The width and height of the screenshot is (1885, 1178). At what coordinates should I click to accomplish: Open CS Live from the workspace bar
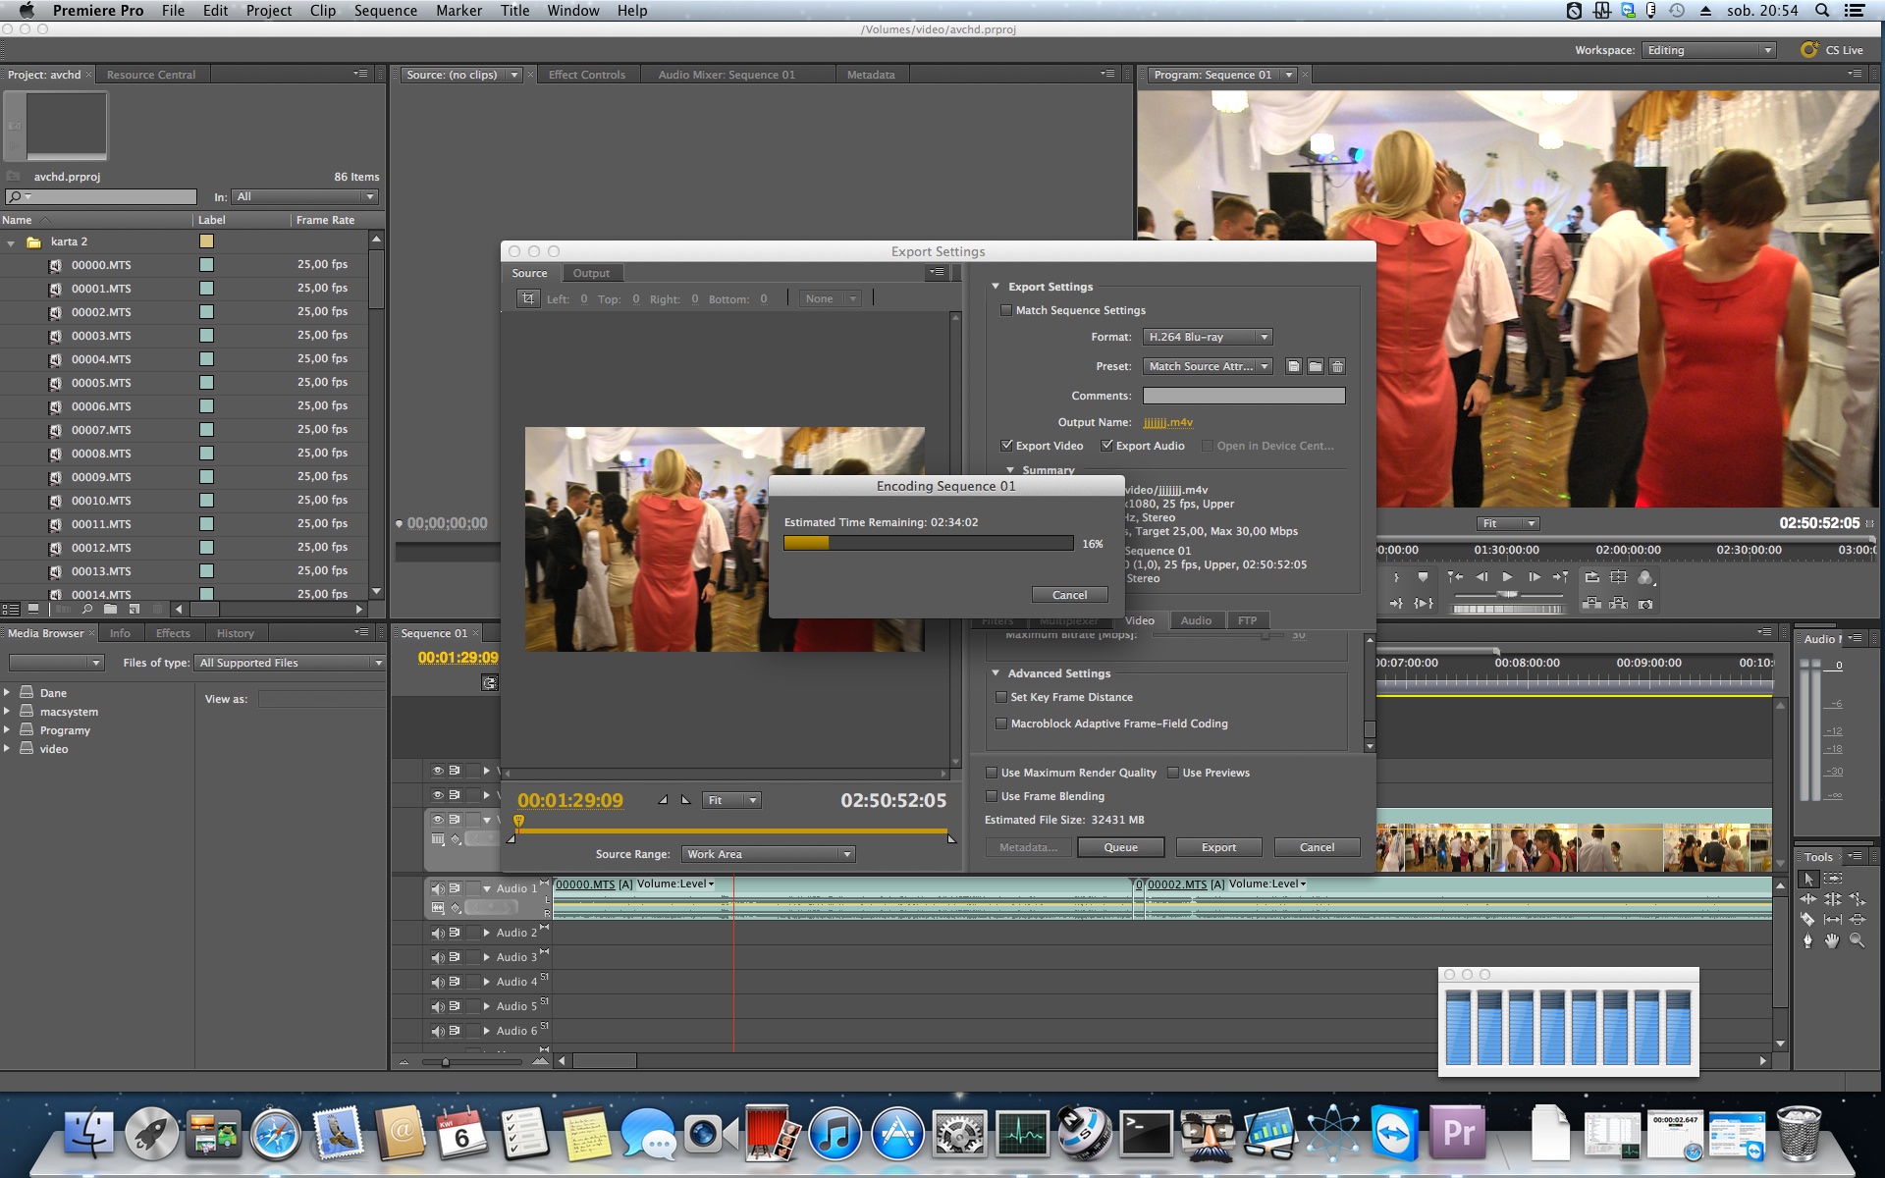tap(1833, 50)
